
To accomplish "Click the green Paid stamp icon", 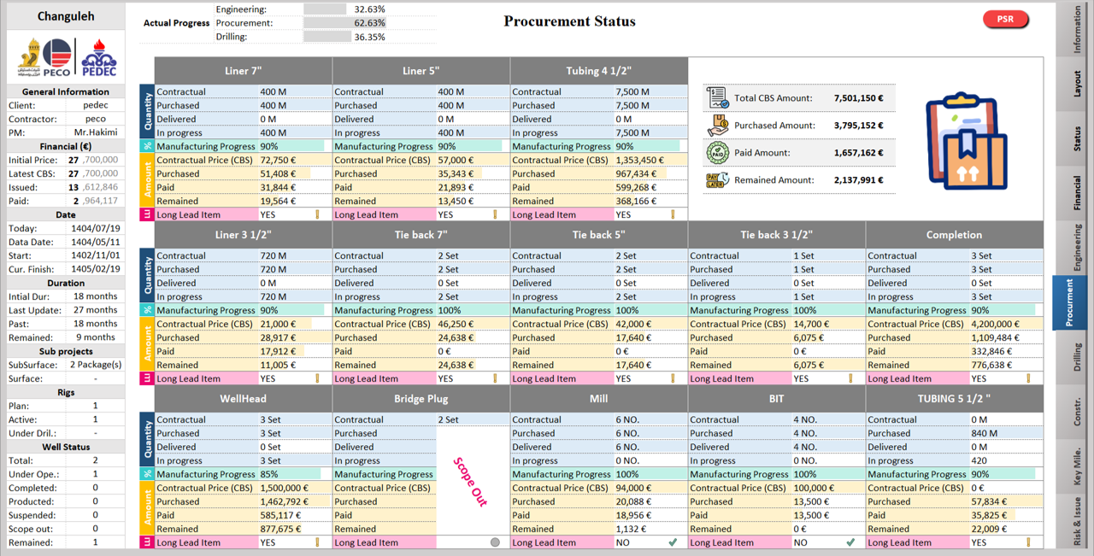I will coord(717,153).
